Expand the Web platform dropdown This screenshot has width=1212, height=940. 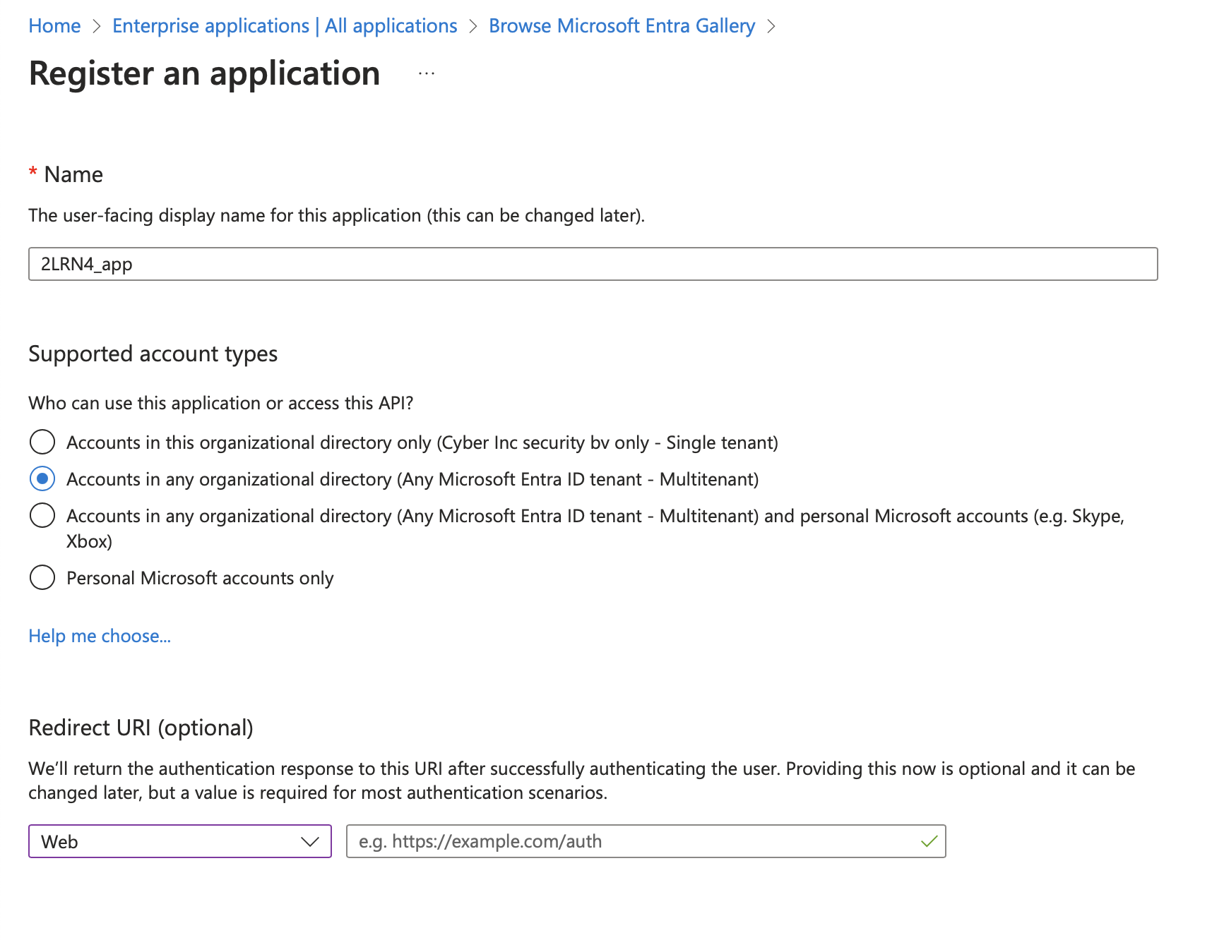[x=180, y=841]
